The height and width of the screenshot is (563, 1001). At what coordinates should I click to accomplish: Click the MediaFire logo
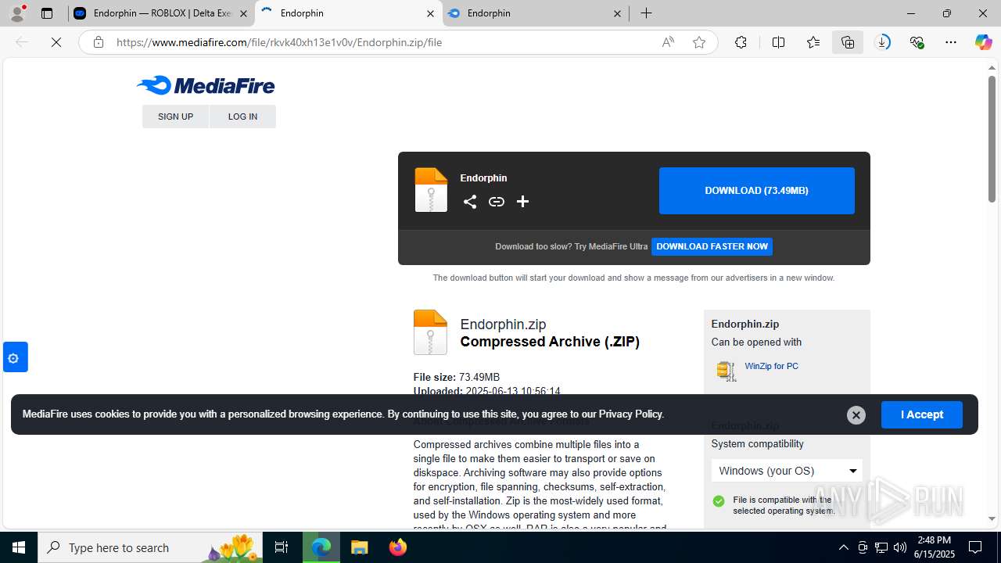point(206,85)
